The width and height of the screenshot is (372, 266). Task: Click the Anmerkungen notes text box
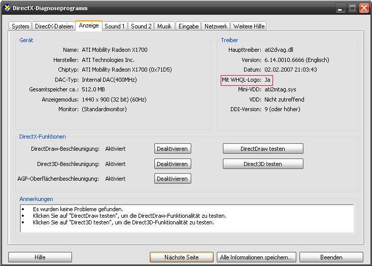click(x=187, y=218)
